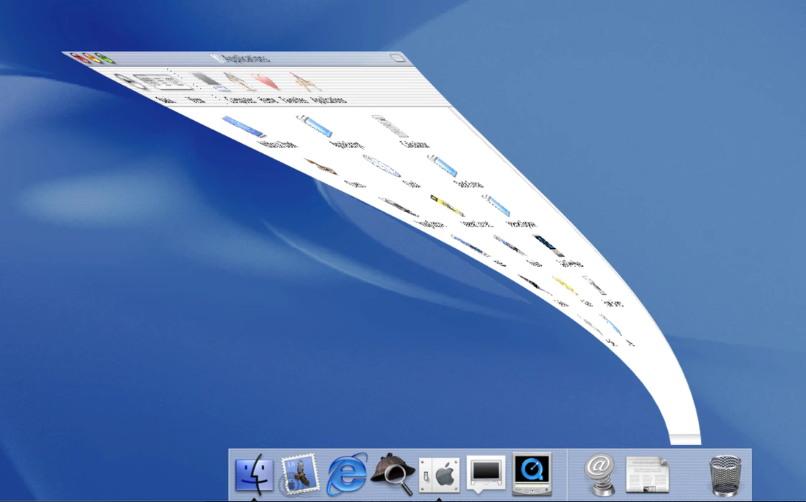Open Favorites heart in Finder toolbar
Screen dimensions: 806x502
266,81
